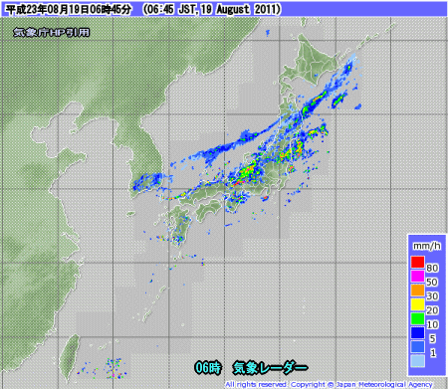The width and height of the screenshot is (448, 389).
Task: Click the legend value '50'
Action: tap(432, 282)
